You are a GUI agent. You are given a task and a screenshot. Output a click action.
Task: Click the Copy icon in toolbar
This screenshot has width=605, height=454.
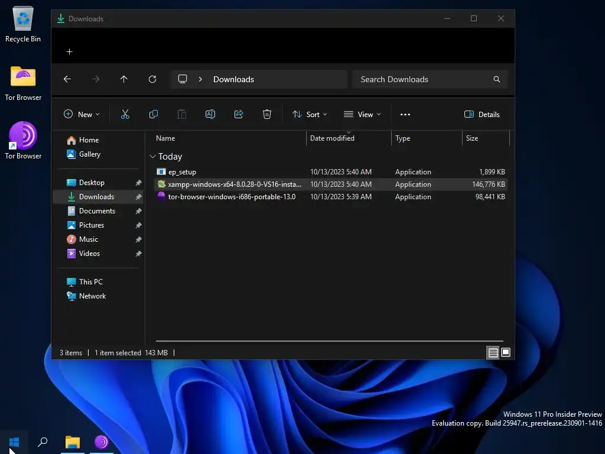pyautogui.click(x=154, y=114)
